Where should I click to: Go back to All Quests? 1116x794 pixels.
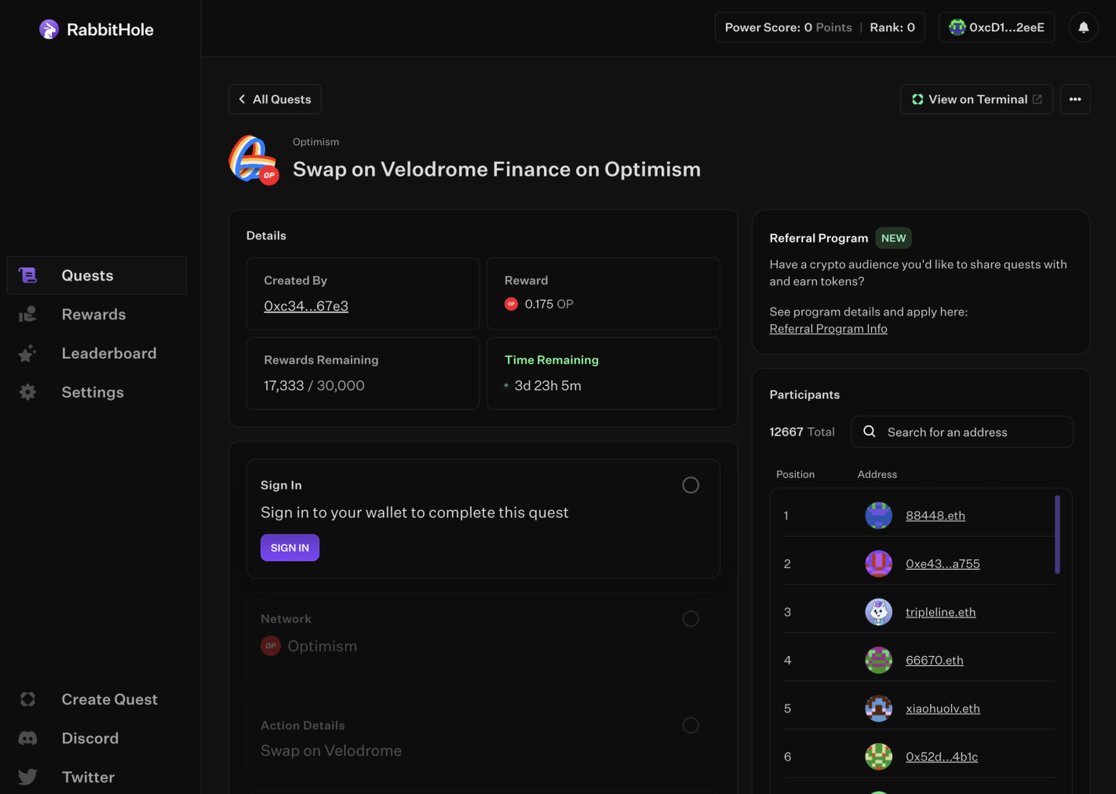coord(275,99)
